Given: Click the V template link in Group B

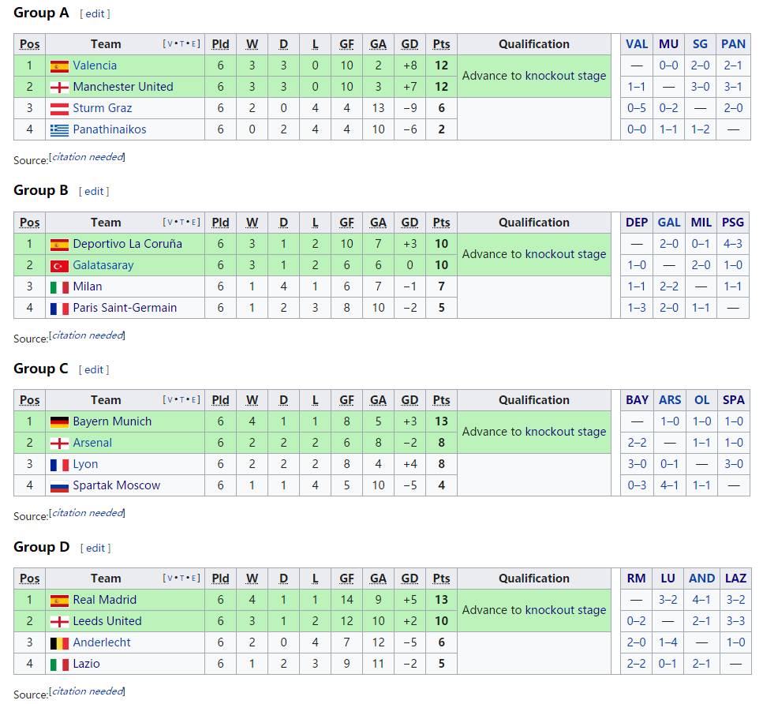Looking at the screenshot, I should pyautogui.click(x=168, y=223).
